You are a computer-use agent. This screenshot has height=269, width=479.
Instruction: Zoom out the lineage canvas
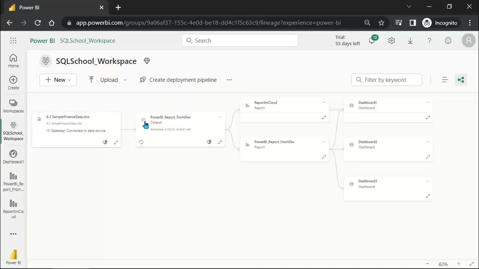428,264
